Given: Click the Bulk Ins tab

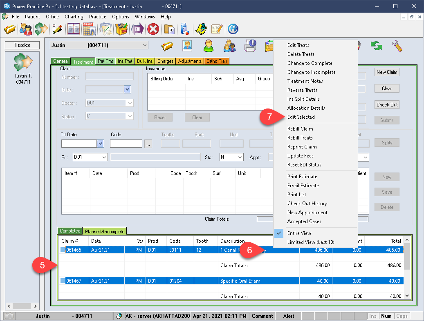Looking at the screenshot, I should click(x=145, y=61).
